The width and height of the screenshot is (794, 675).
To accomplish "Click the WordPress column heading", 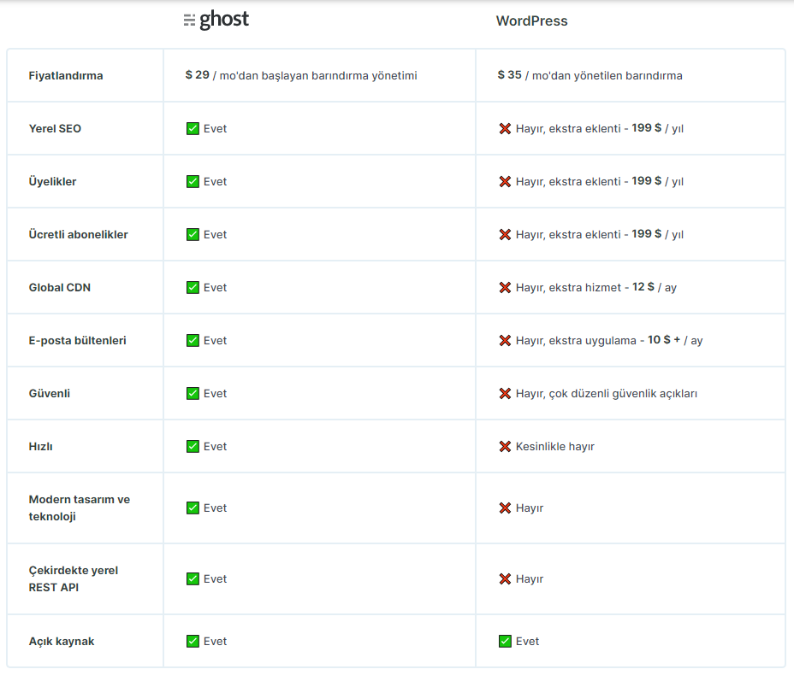I will click(x=531, y=21).
